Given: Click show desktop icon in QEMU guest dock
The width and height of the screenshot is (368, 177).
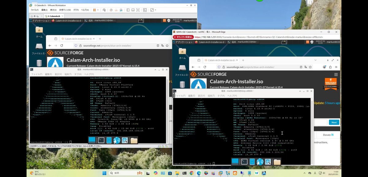Looking at the screenshot, I should point(235,161).
